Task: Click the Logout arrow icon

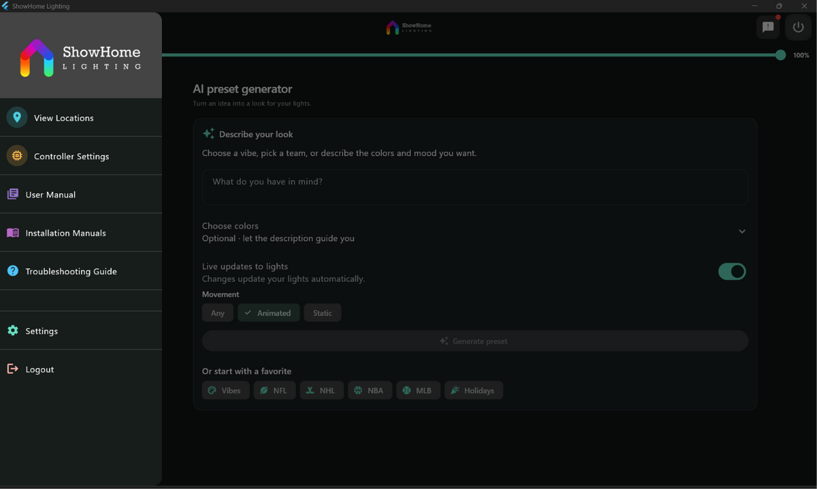Action: pos(13,368)
